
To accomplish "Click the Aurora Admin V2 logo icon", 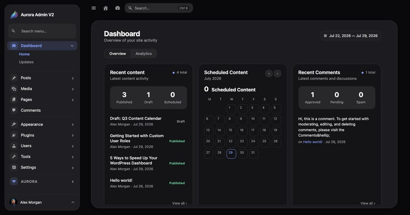I will pyautogui.click(x=14, y=15).
